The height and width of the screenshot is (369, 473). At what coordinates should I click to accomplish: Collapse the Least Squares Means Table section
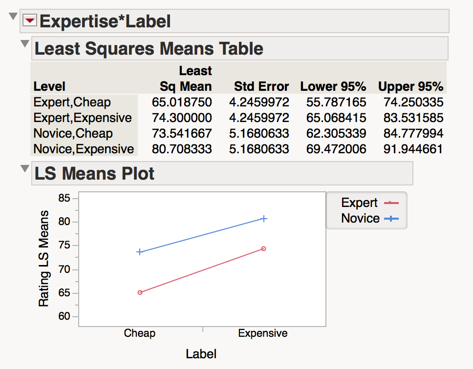click(24, 44)
